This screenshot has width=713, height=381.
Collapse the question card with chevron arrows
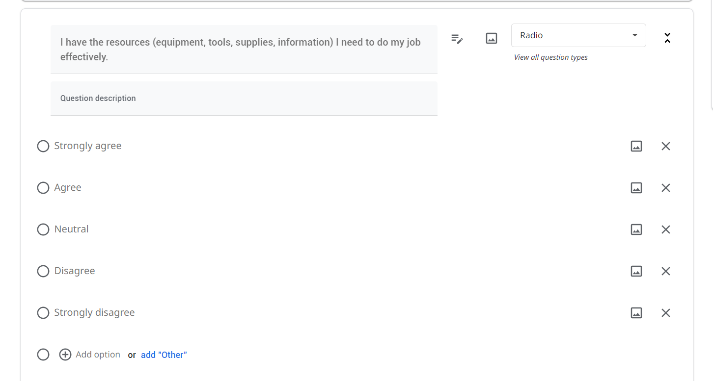667,38
